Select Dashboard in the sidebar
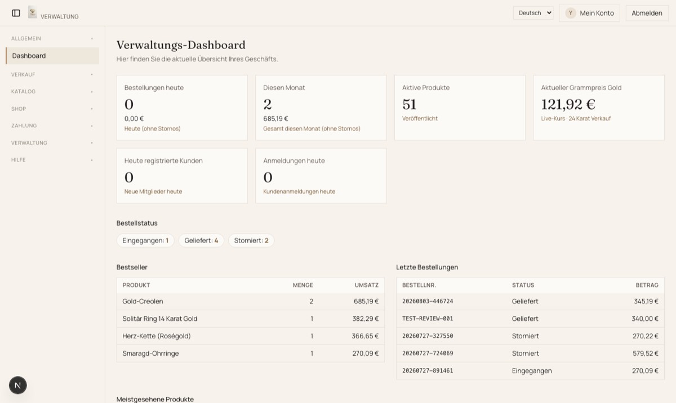The image size is (676, 403). click(x=52, y=56)
